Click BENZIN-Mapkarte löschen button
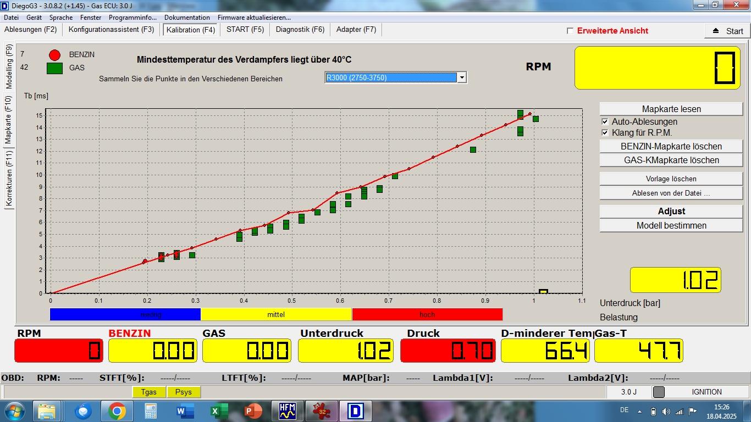 pyautogui.click(x=671, y=146)
